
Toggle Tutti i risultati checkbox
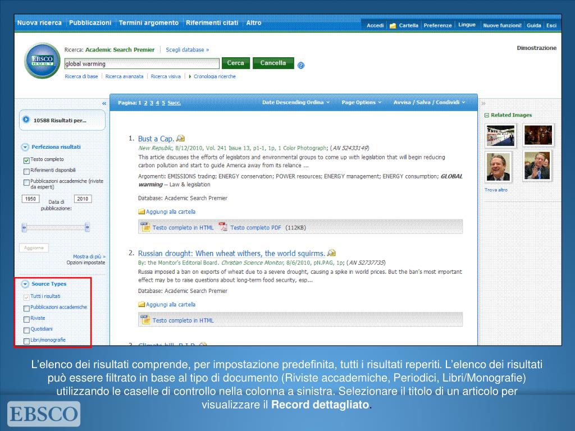pyautogui.click(x=26, y=297)
